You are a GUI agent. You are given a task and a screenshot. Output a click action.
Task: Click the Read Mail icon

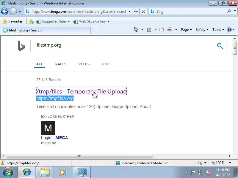coord(162,30)
